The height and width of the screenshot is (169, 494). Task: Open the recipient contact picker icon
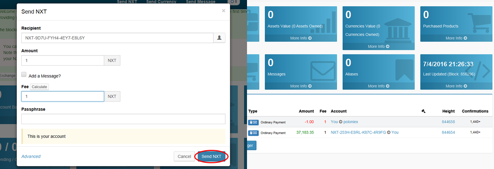tap(219, 38)
